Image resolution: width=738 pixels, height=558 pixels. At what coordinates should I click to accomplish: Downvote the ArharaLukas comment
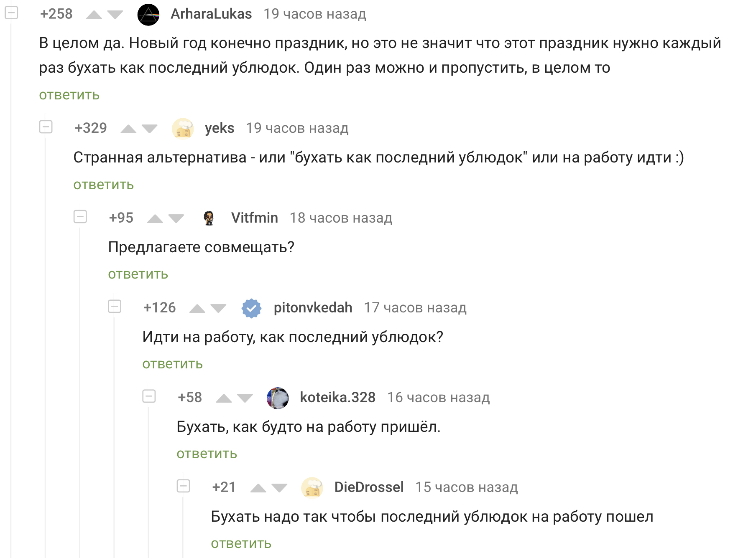(x=115, y=15)
